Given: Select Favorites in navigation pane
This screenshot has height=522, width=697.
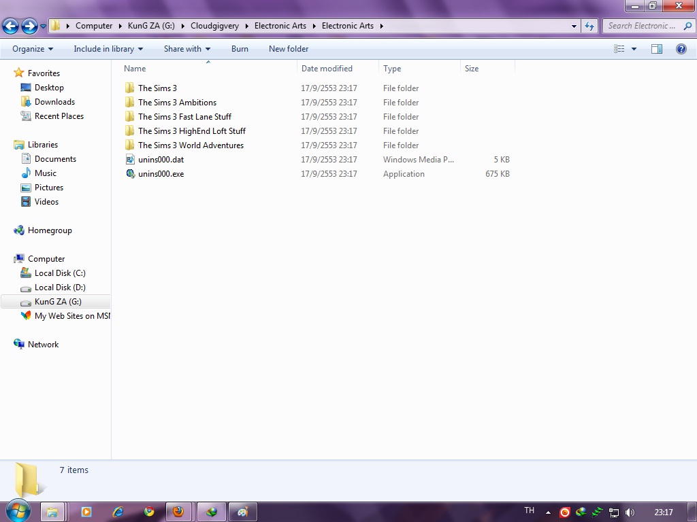Looking at the screenshot, I should (x=44, y=73).
